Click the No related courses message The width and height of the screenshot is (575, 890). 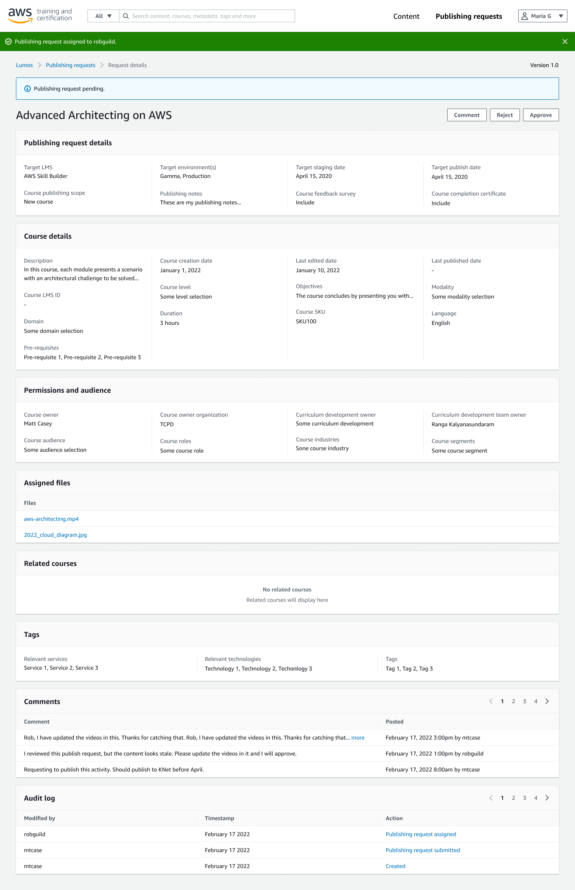coord(287,589)
